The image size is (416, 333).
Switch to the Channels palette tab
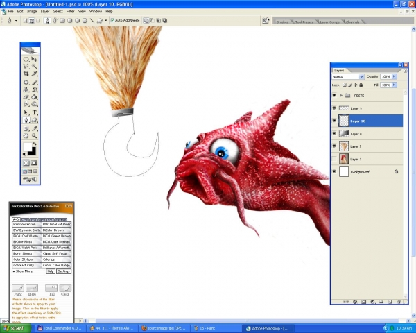click(352, 22)
